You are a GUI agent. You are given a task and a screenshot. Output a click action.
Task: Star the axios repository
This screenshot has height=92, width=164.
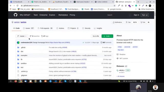point(128,22)
